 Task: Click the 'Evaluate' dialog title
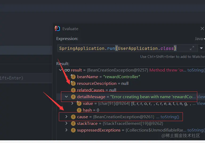coord(70,29)
